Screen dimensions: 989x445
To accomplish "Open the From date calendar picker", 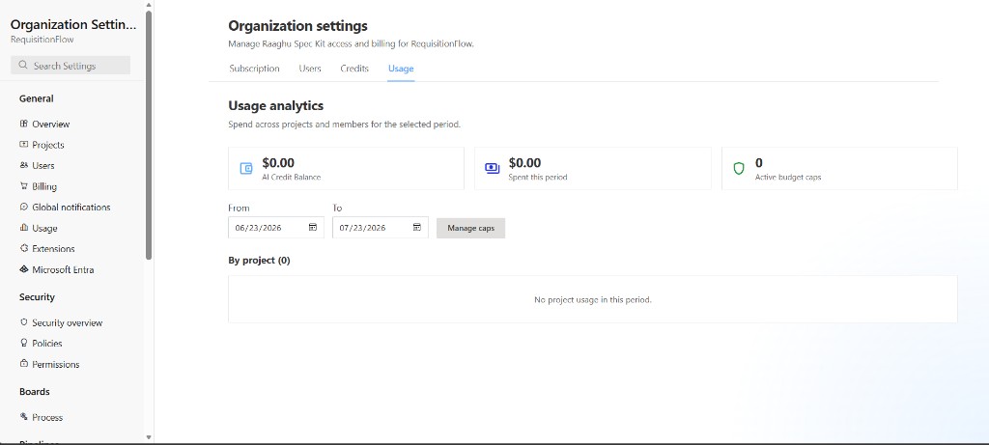I will 313,228.
